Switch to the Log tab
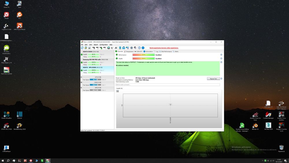289x163 pixels. click(x=156, y=52)
